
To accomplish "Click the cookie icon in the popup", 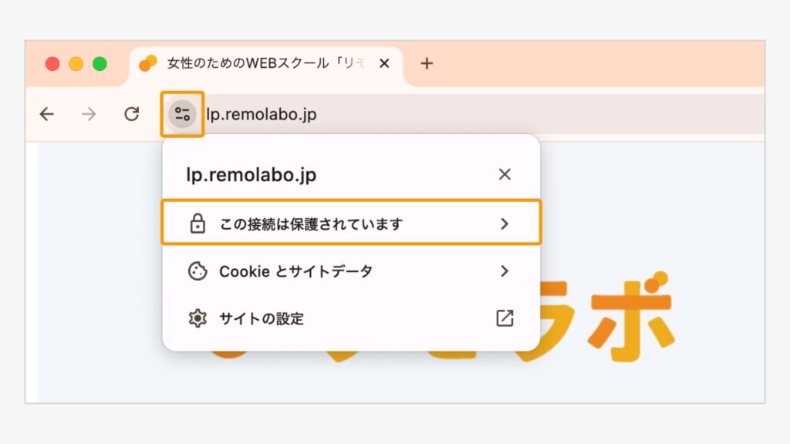I will click(x=197, y=271).
